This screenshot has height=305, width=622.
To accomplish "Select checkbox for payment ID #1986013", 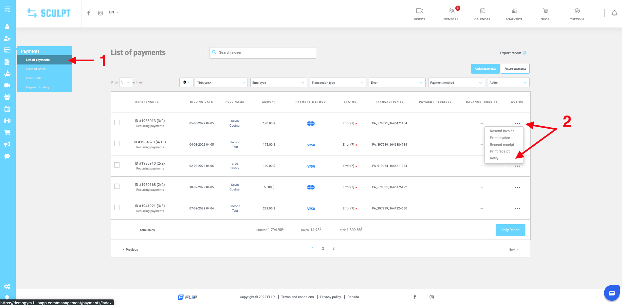I will point(117,122).
